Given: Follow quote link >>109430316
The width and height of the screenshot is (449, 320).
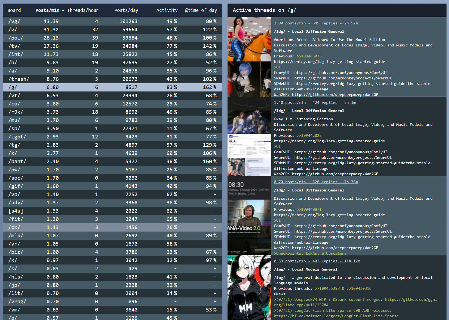Looking at the screenshot, I should pos(359,289).
